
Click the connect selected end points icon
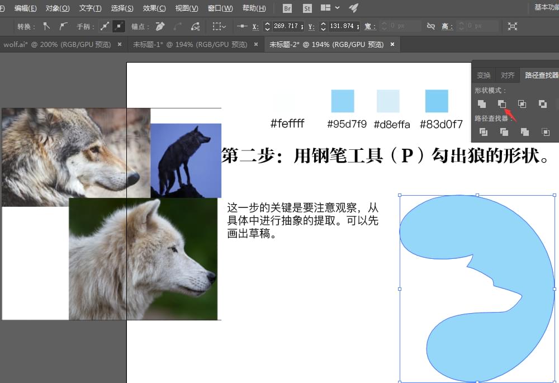(178, 26)
